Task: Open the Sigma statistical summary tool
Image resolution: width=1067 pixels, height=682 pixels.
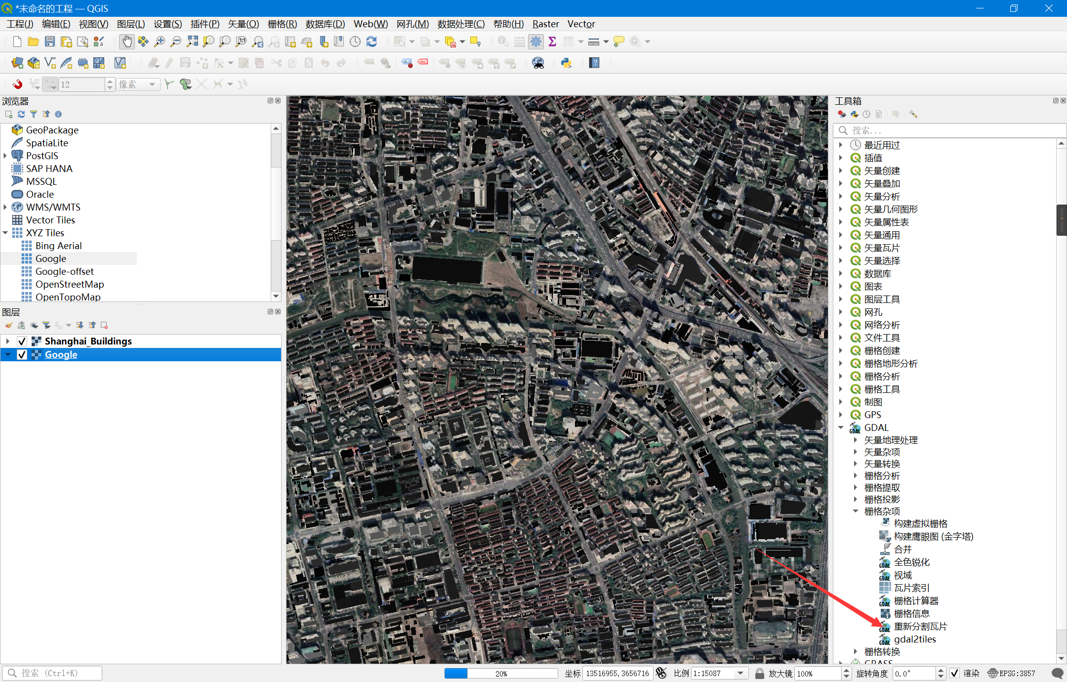Action: pos(552,42)
